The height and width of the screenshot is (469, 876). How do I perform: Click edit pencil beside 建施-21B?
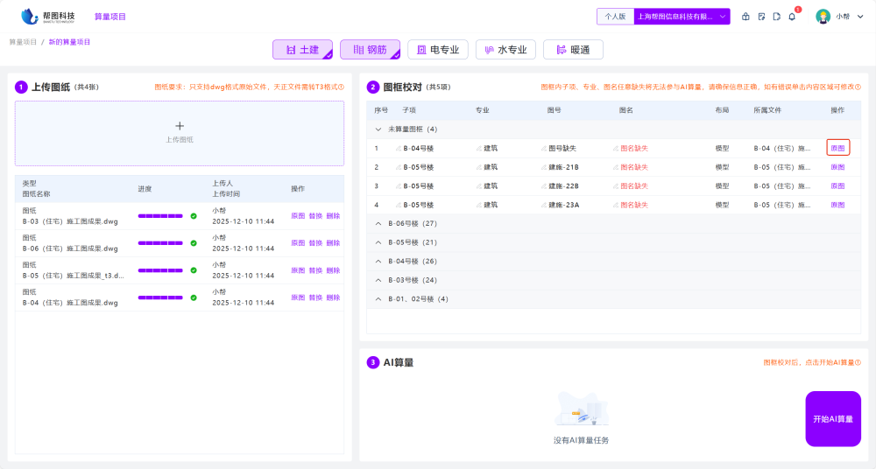tap(544, 167)
